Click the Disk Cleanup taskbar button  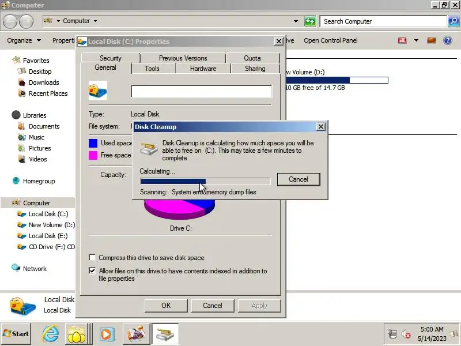pyautogui.click(x=165, y=334)
